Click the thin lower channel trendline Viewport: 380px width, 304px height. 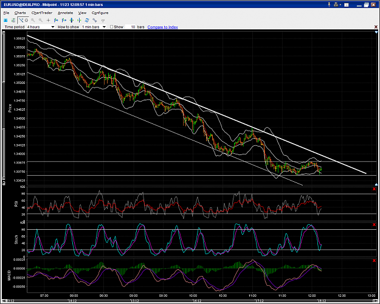tap(165, 129)
